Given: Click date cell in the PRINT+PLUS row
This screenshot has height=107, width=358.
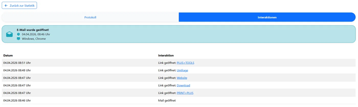Looking at the screenshot, I should click(17, 93).
